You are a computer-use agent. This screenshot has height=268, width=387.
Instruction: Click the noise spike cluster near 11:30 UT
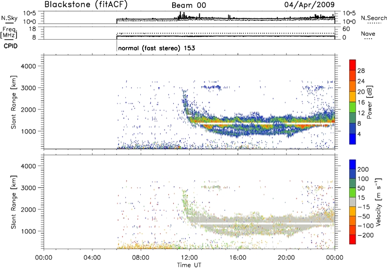pyautogui.click(x=182, y=15)
